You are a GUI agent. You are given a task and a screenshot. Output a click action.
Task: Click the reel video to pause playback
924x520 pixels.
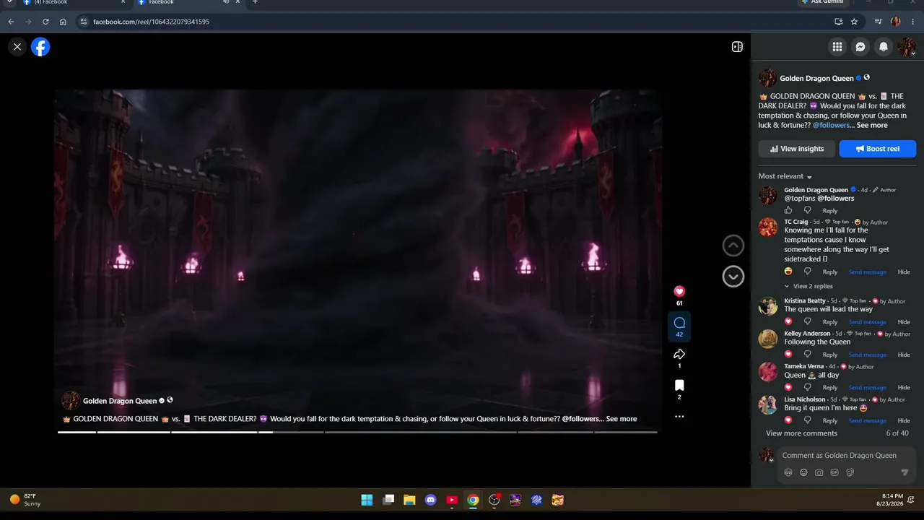pos(358,260)
